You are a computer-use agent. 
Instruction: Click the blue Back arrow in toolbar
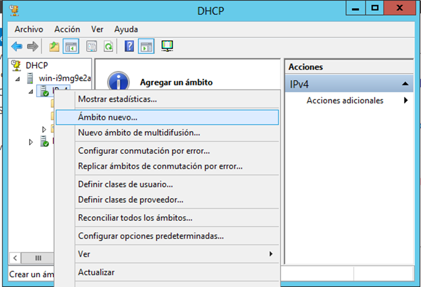click(17, 46)
